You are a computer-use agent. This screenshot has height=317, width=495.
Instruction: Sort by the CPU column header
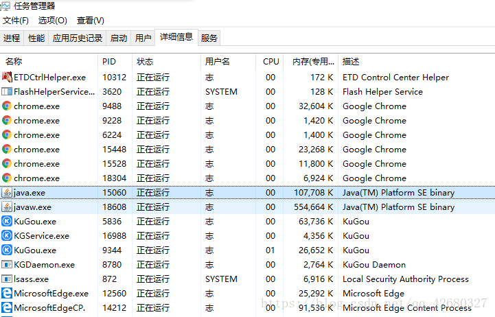click(x=270, y=62)
